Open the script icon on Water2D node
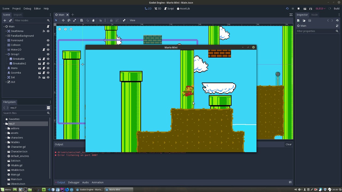This screenshot has height=192, width=342. [x=44, y=50]
